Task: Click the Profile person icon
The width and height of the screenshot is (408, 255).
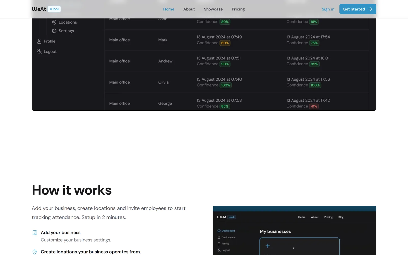Action: point(39,41)
